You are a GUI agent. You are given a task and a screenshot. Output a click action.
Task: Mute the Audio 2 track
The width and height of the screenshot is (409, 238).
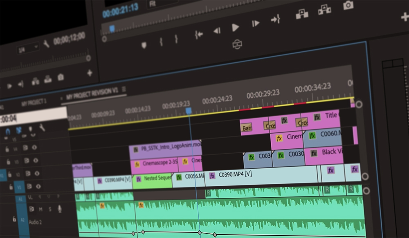(x=40, y=209)
